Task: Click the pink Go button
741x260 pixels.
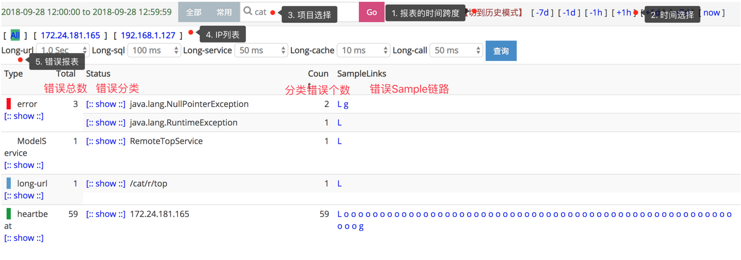Action: click(x=372, y=12)
